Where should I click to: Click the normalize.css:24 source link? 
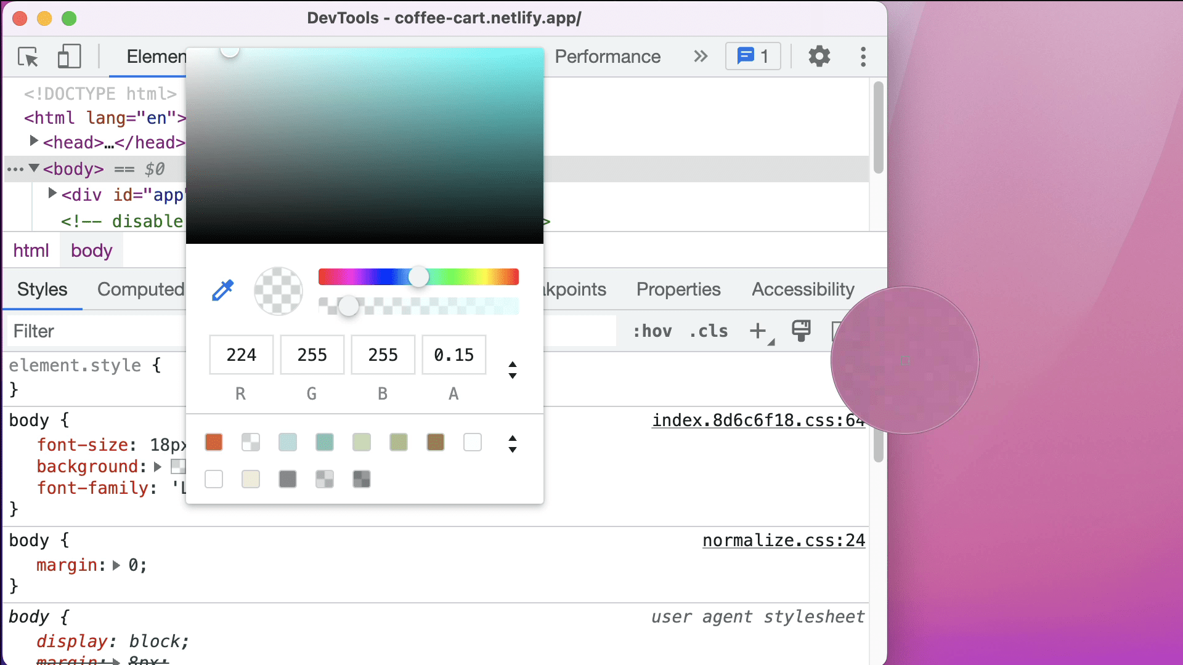pos(783,540)
